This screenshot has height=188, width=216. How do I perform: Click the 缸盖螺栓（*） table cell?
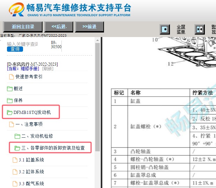pos(159,126)
